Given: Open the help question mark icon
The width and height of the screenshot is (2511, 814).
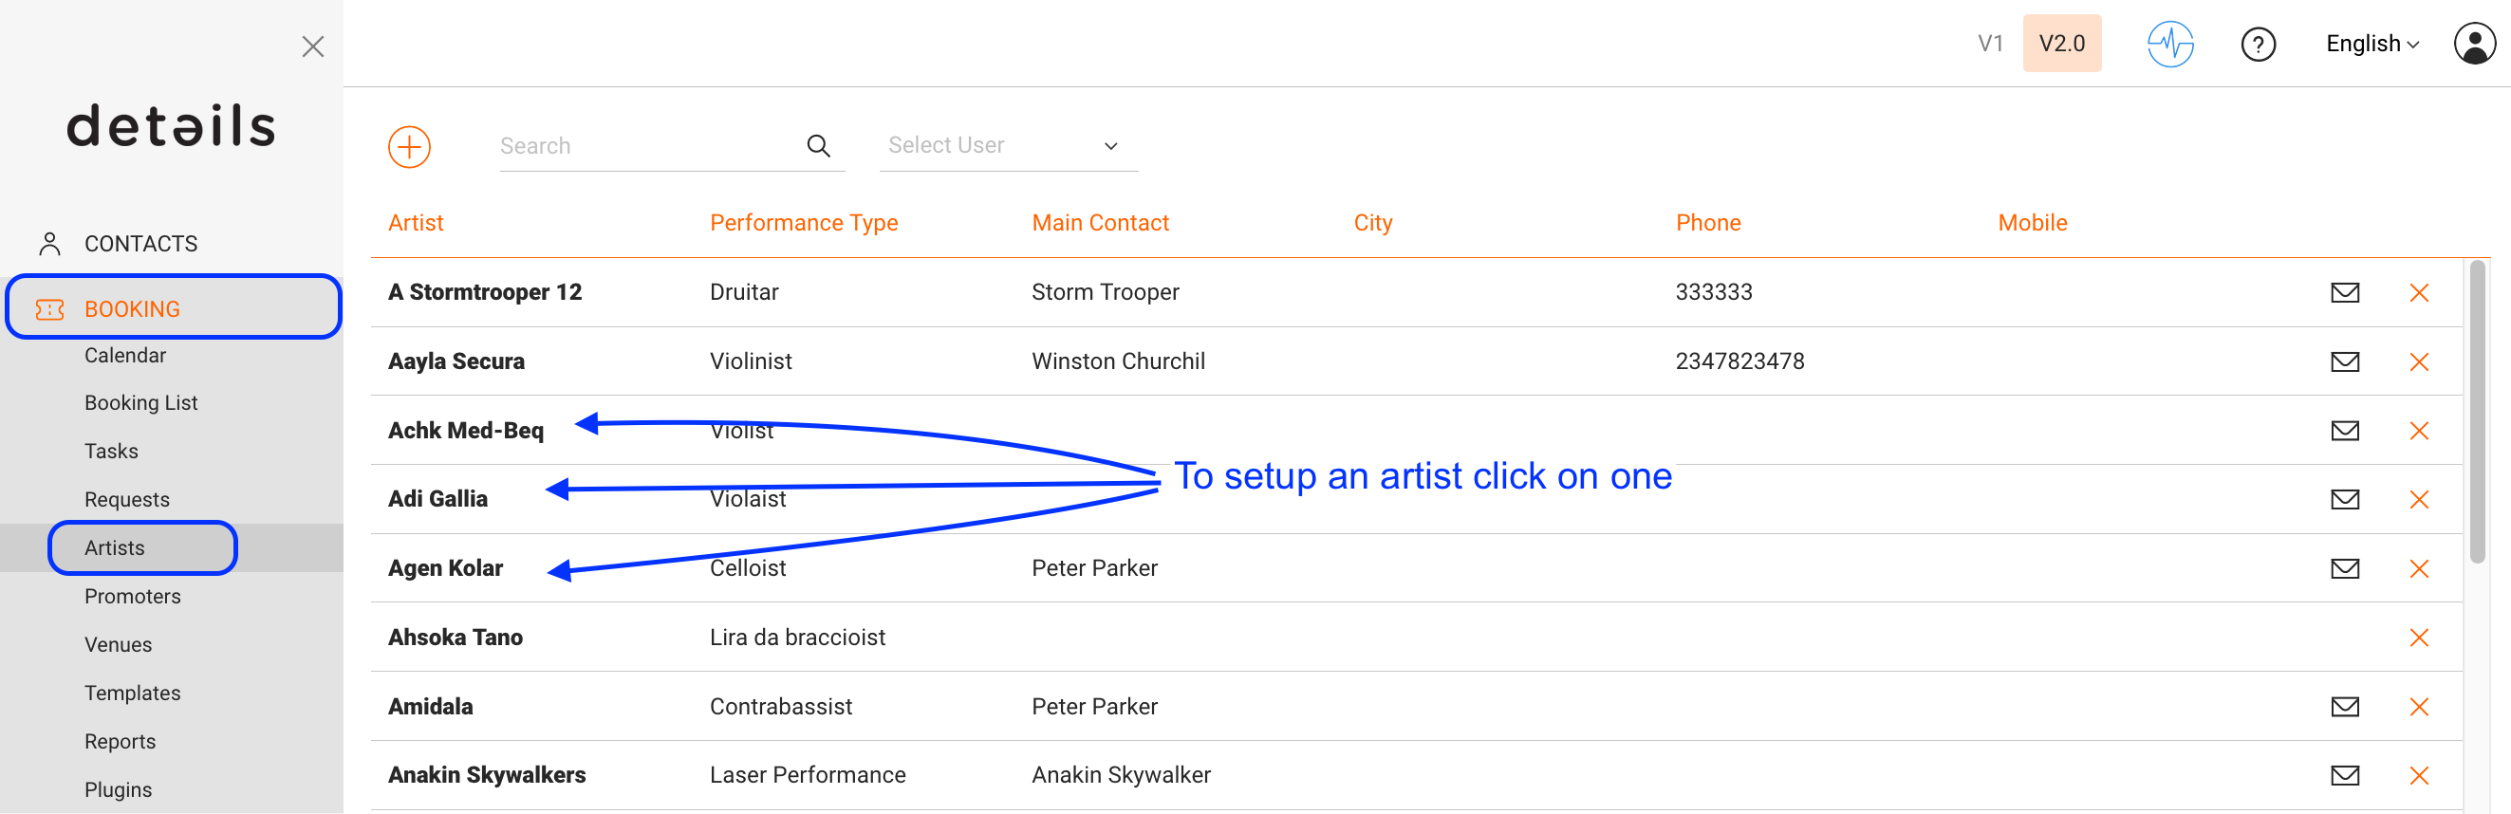Looking at the screenshot, I should [x=2258, y=44].
